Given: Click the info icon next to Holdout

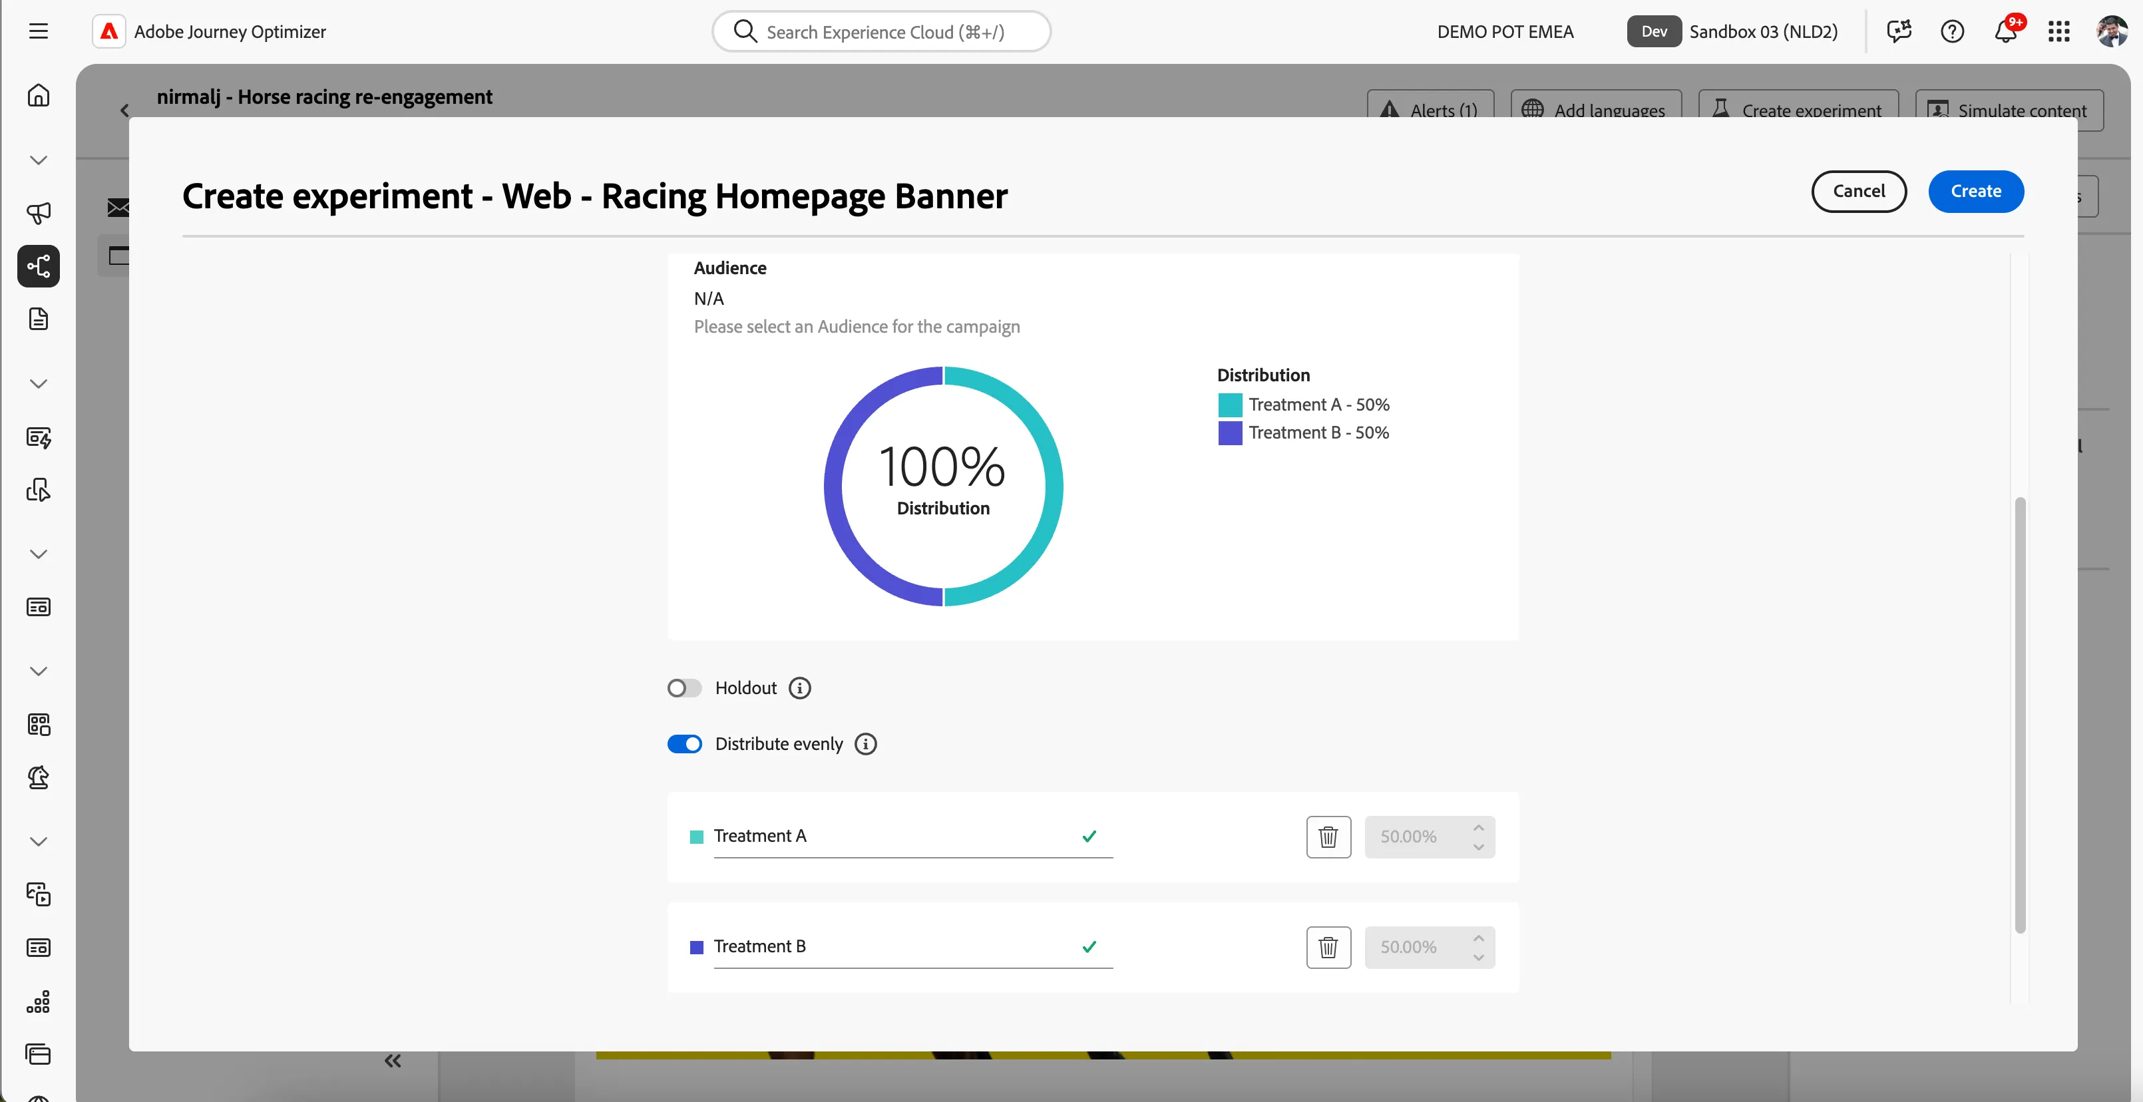Looking at the screenshot, I should point(799,688).
